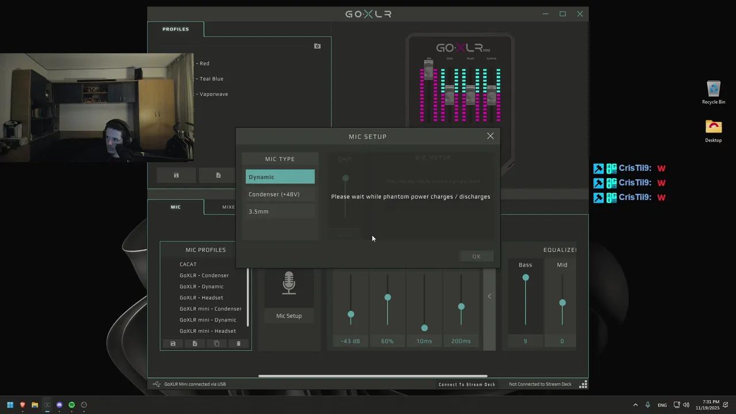Click the large microphone icon
The width and height of the screenshot is (736, 414).
point(289,284)
